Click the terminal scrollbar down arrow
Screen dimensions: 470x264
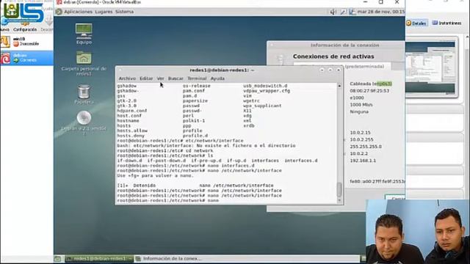click(339, 200)
